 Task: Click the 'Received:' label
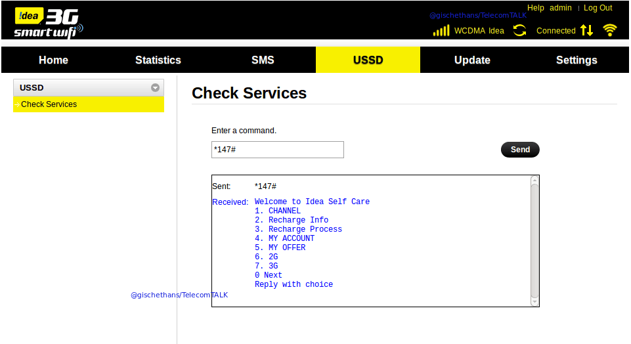click(x=230, y=202)
